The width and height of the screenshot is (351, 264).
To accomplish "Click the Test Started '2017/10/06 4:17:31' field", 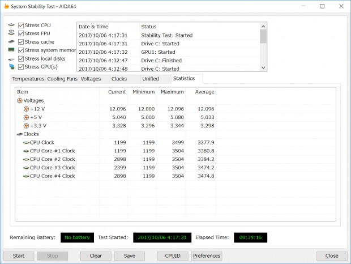I will point(162,237).
